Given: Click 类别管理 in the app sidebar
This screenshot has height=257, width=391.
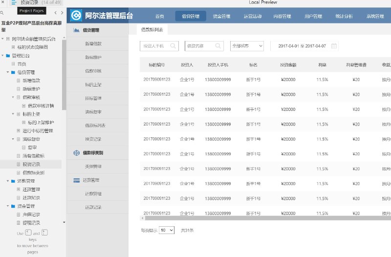Looking at the screenshot, I should (x=93, y=167).
